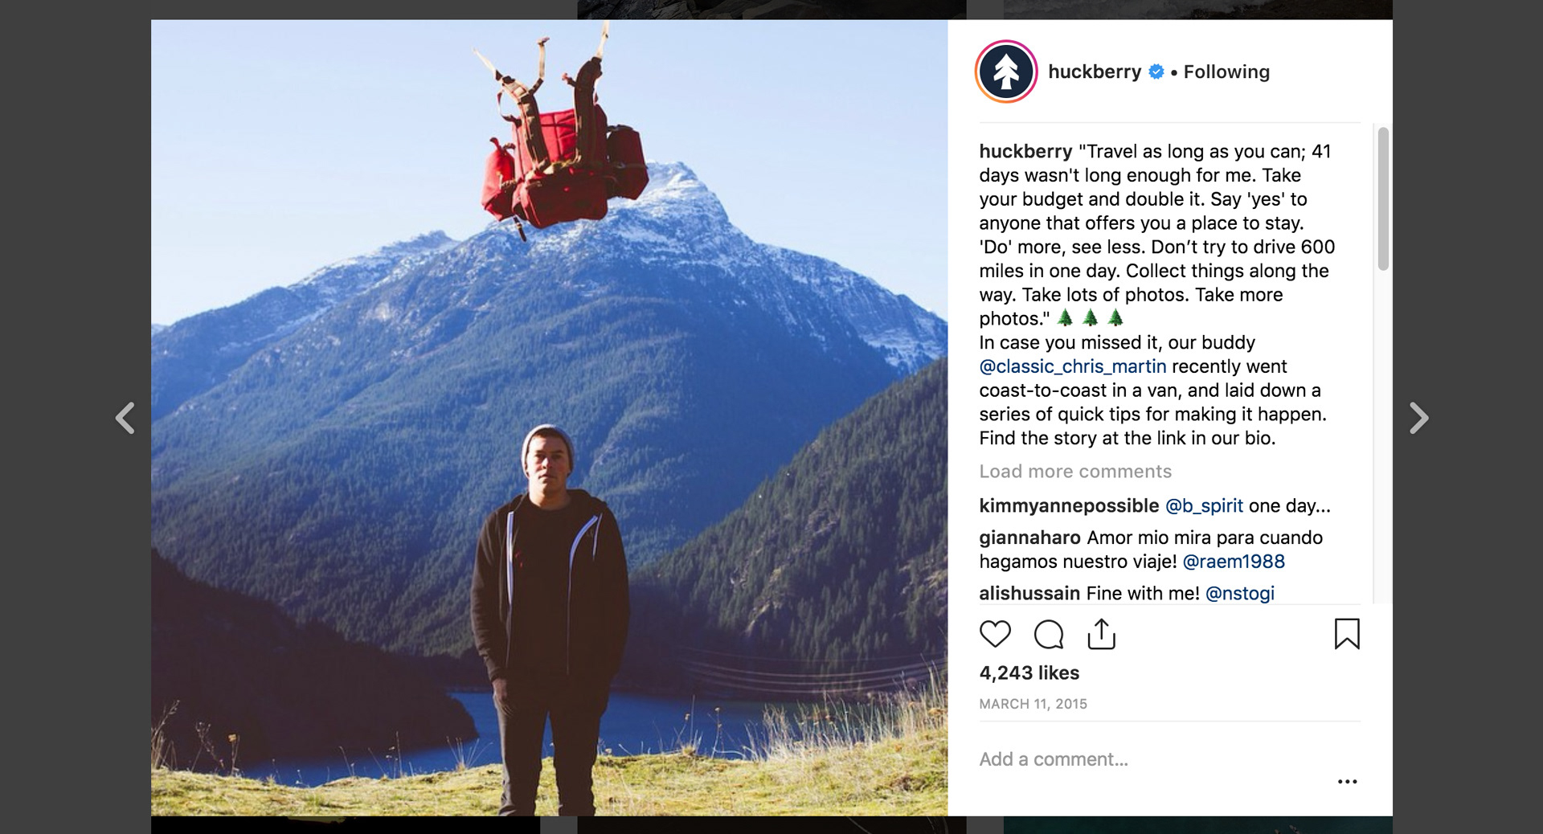Click the share post icon

pyautogui.click(x=1102, y=633)
